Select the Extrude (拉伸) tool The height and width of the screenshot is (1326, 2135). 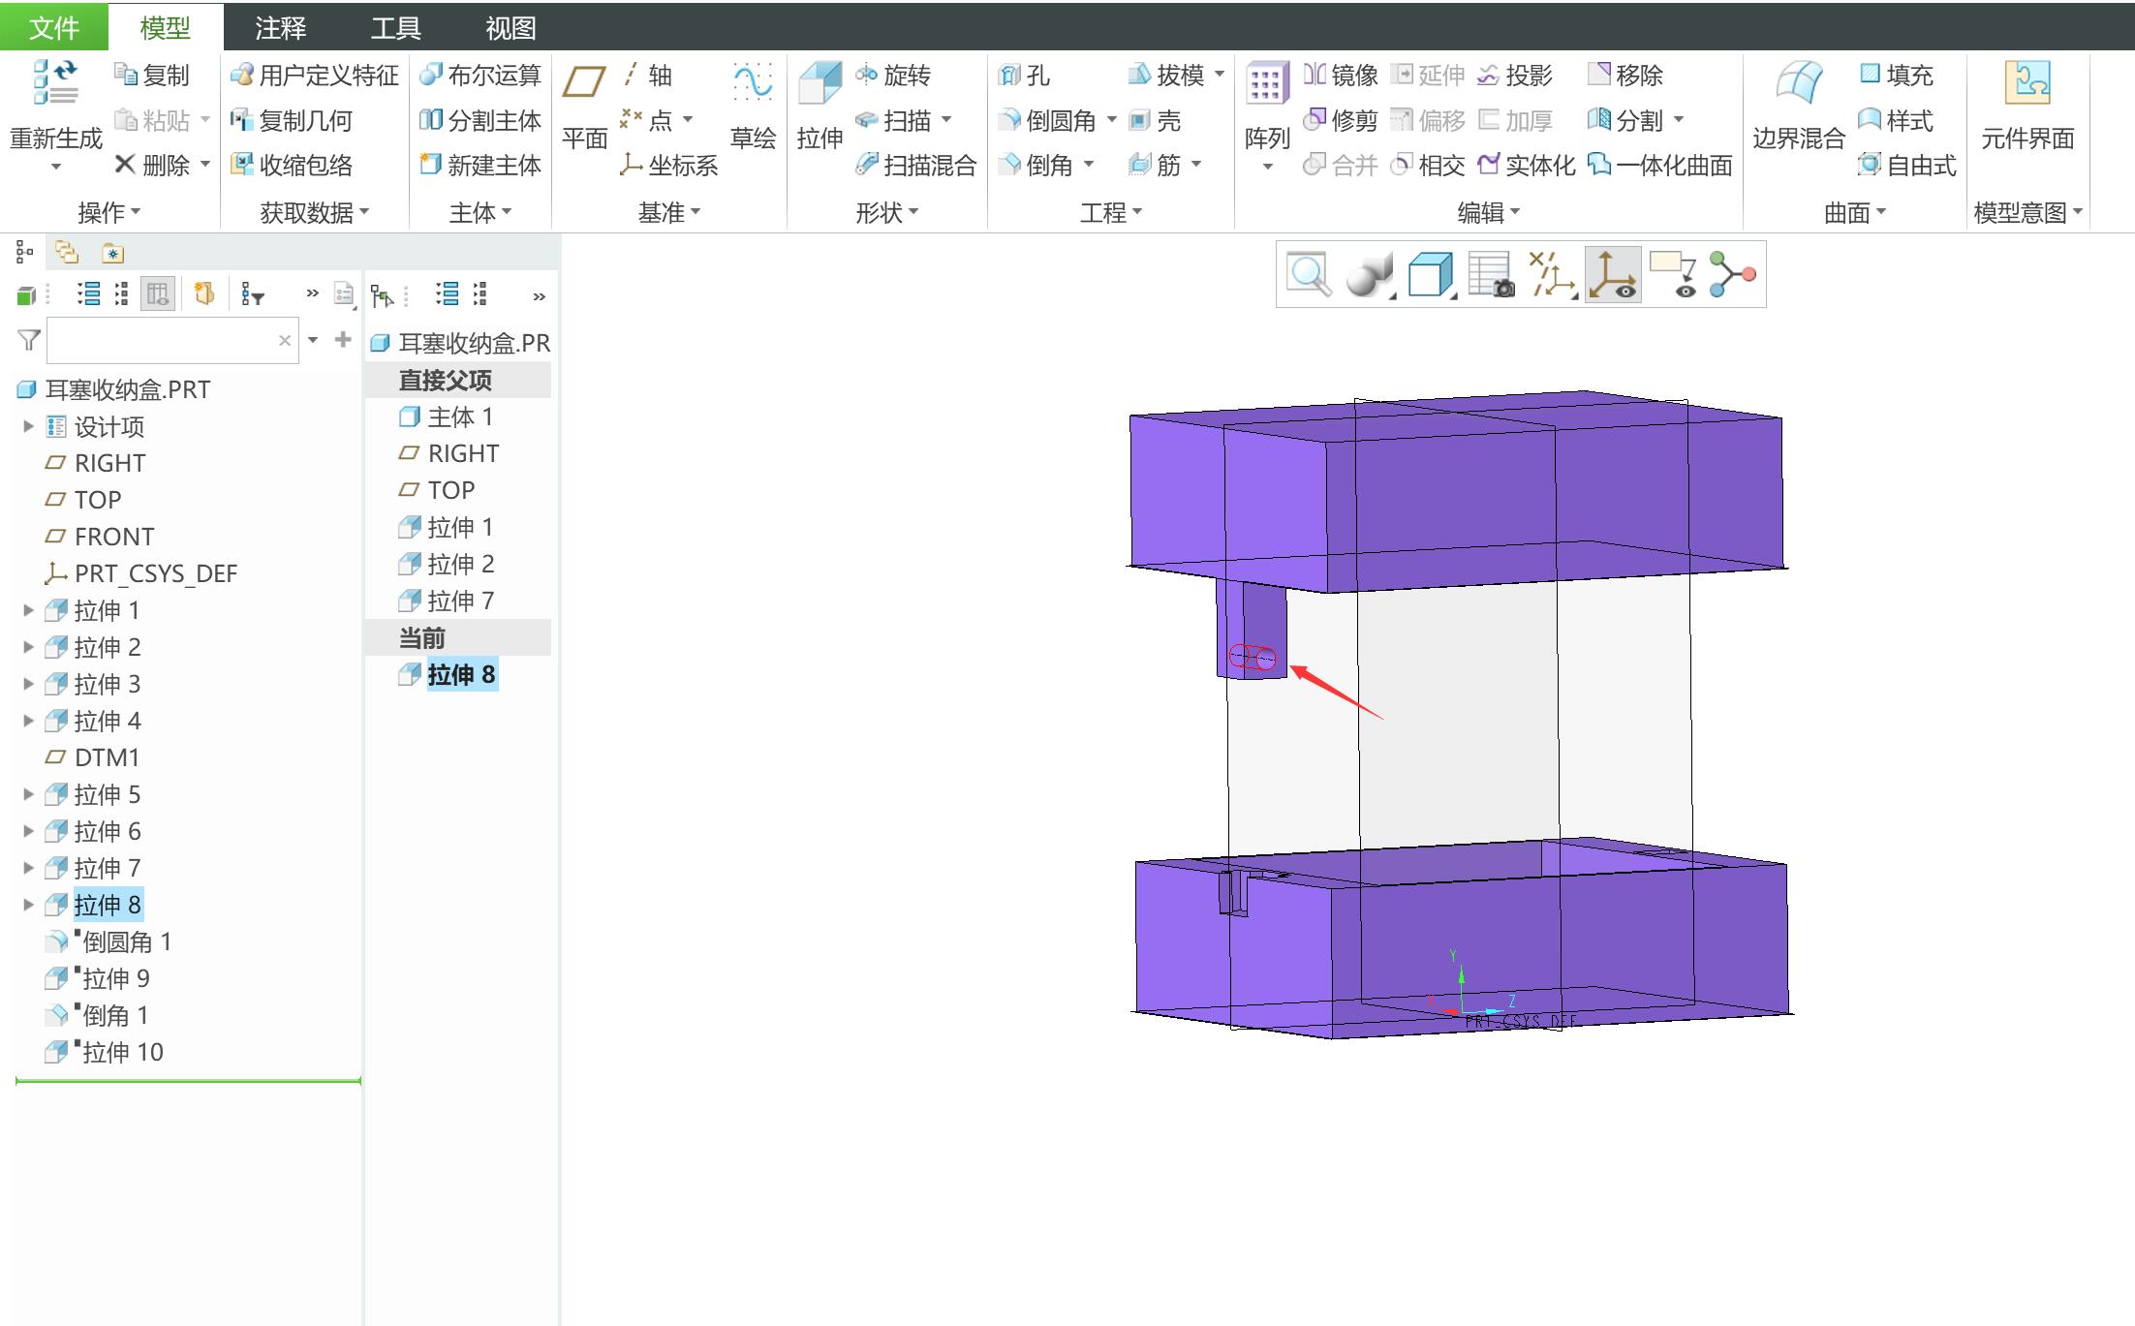click(820, 85)
